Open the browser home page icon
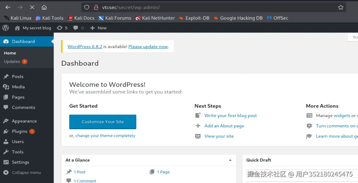Viewport: 358px width, 183px height. click(44, 7)
